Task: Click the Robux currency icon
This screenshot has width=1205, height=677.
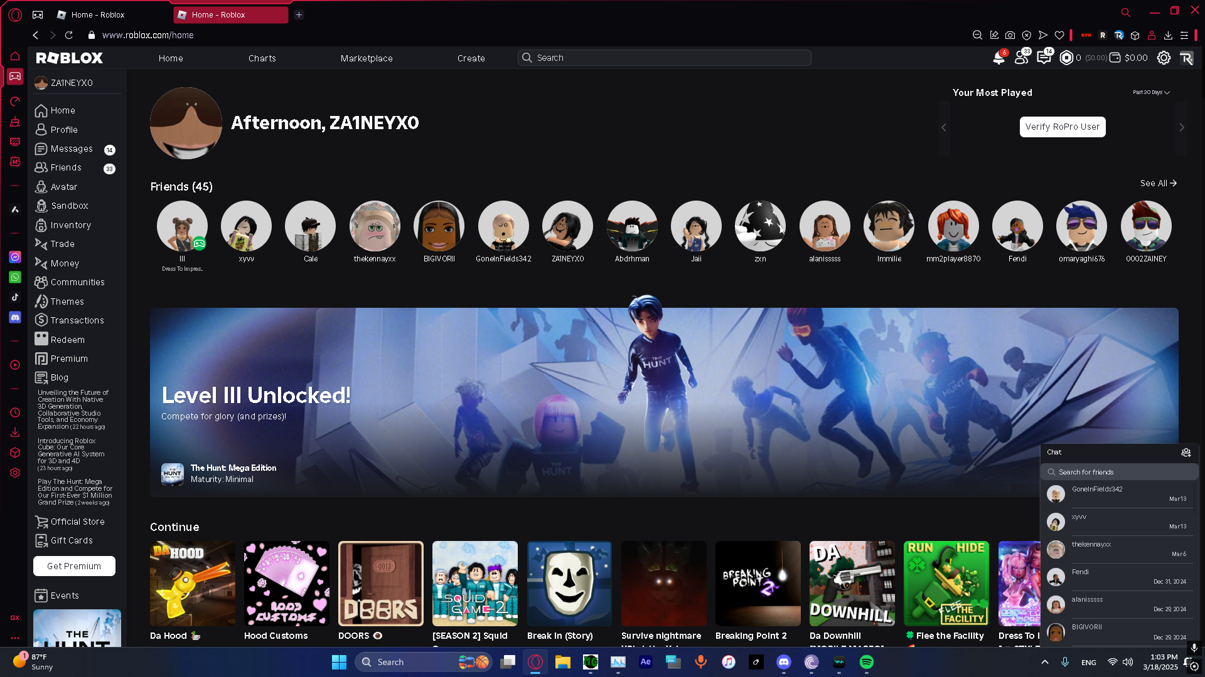Action: pos(1066,58)
